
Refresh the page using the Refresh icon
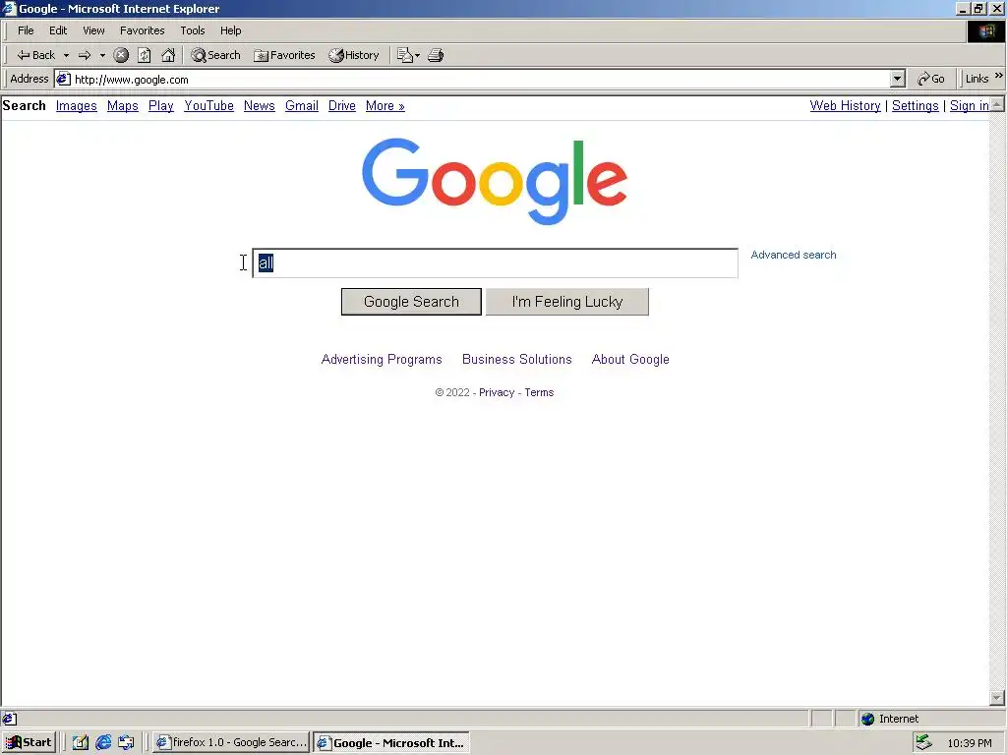tap(145, 55)
